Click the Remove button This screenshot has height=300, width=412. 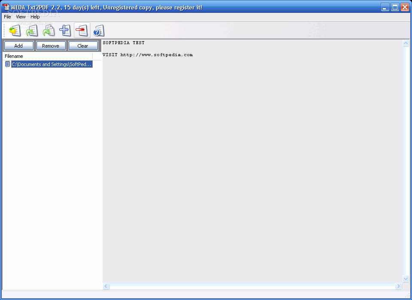pyautogui.click(x=51, y=46)
